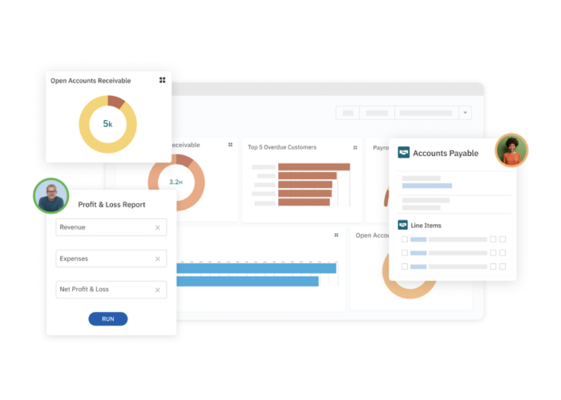Open the Revenue selection field
Image resolution: width=561 pixels, height=400 pixels.
coord(104,228)
